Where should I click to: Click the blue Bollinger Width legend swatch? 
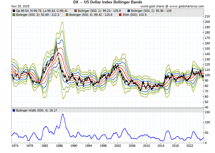click(x=14, y=110)
